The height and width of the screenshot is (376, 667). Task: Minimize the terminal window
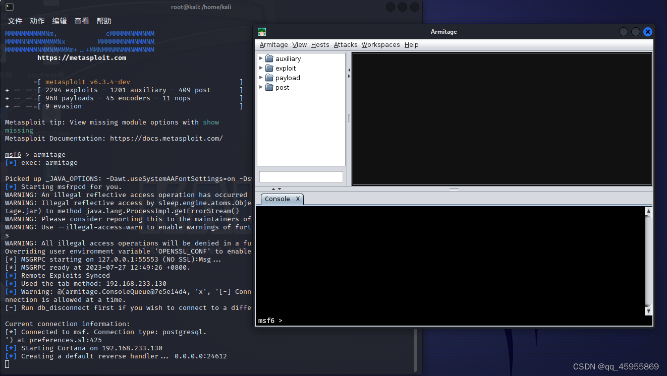point(391,7)
